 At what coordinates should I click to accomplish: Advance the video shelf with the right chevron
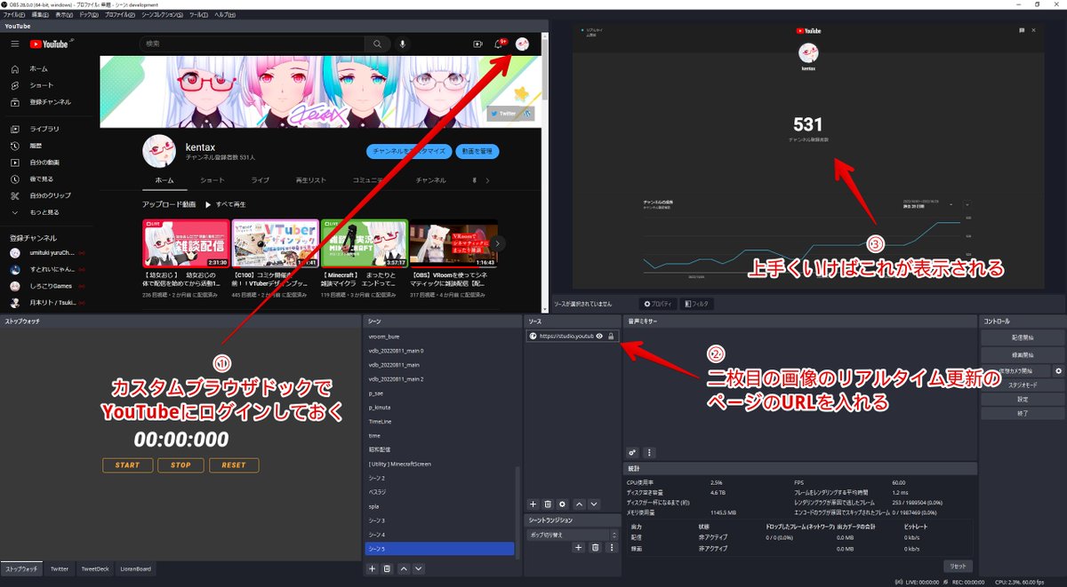coord(499,242)
